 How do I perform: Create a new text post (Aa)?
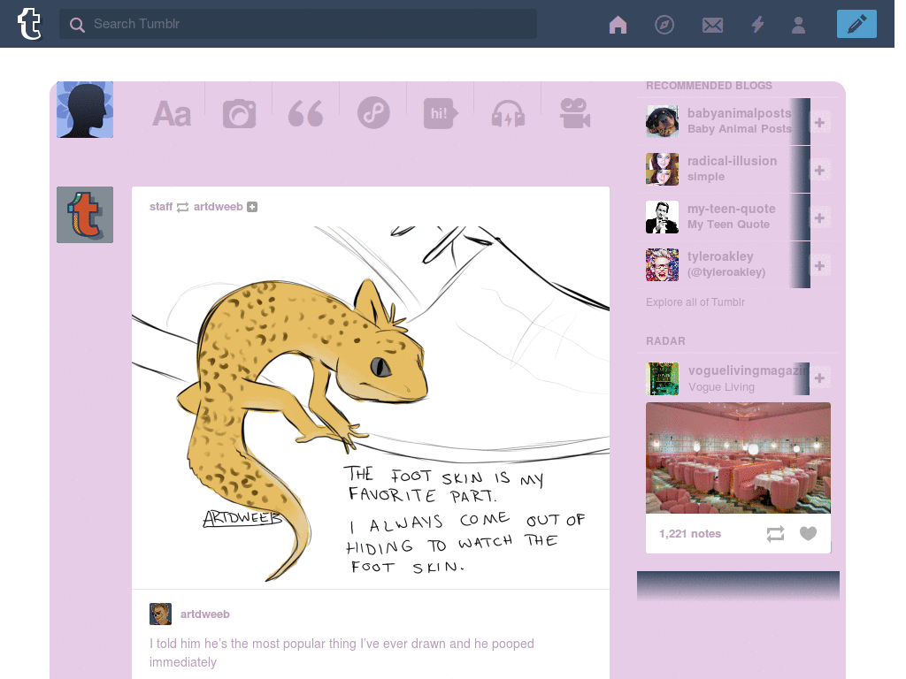point(172,113)
